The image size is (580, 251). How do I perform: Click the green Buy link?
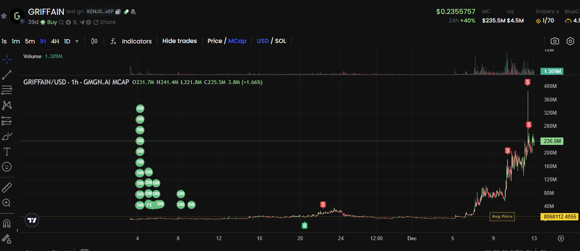(x=52, y=22)
